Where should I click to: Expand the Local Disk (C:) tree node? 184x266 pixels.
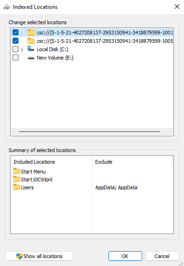pos(22,50)
